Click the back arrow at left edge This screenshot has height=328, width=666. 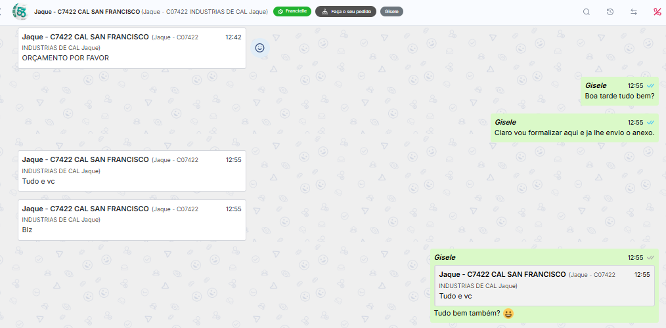pos(1,11)
